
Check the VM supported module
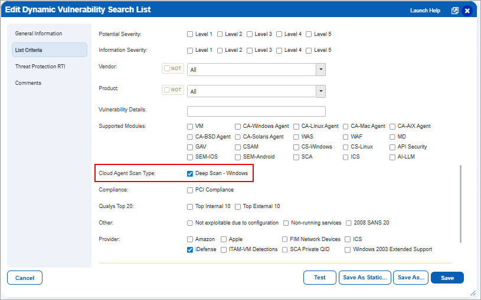point(190,127)
